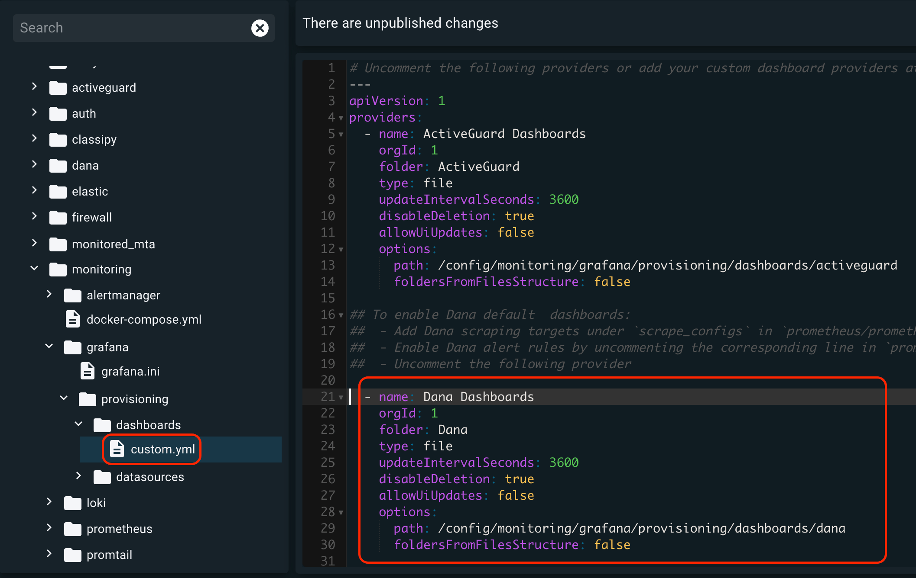The width and height of the screenshot is (916, 578).
Task: Click the loki folder icon
Action: (x=73, y=503)
